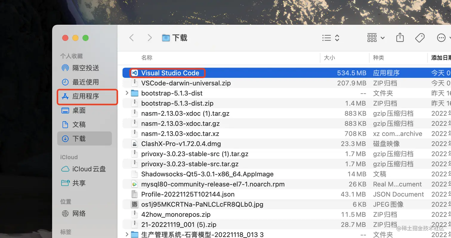This screenshot has height=238, width=451.
Task: Open 文稿 in the sidebar
Action: (84, 125)
